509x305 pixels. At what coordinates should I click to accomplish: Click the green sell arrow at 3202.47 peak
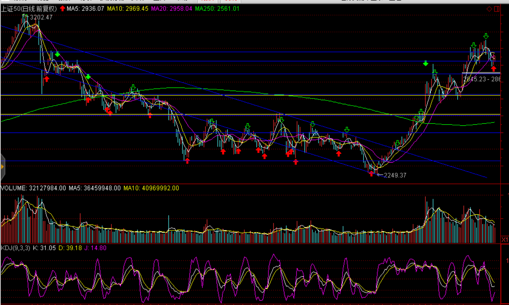pyautogui.click(x=25, y=16)
